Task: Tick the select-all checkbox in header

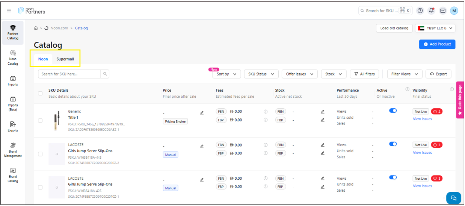Action: point(40,93)
